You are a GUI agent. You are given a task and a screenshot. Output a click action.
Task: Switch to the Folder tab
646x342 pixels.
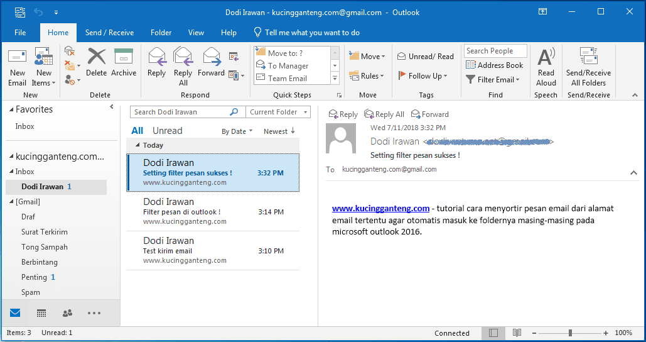(x=161, y=33)
